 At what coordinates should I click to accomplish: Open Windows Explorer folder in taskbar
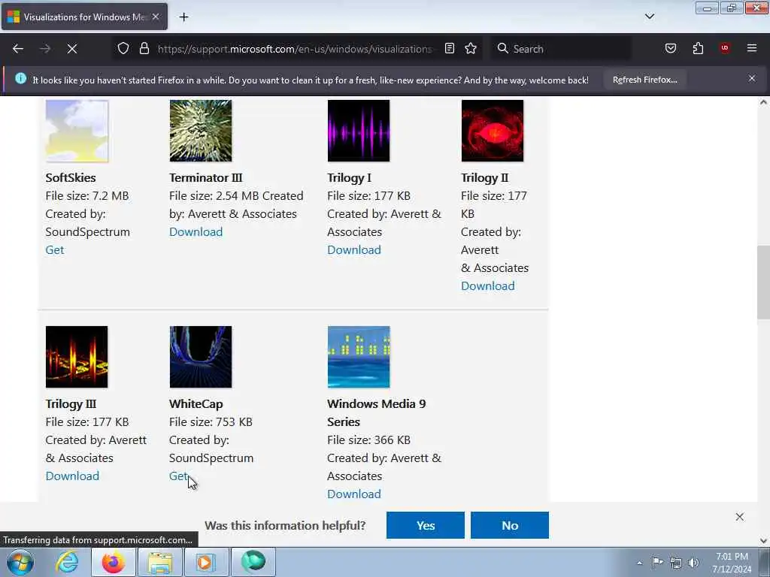(x=160, y=562)
